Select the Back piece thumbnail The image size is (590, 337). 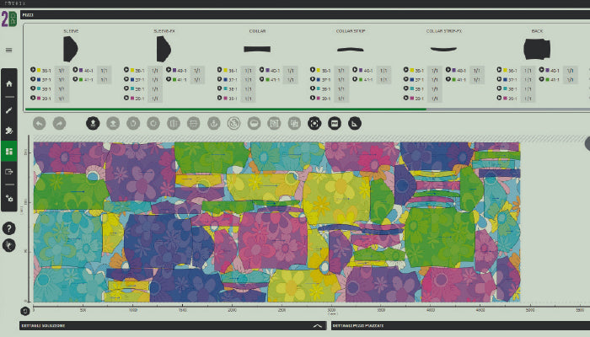[535, 50]
